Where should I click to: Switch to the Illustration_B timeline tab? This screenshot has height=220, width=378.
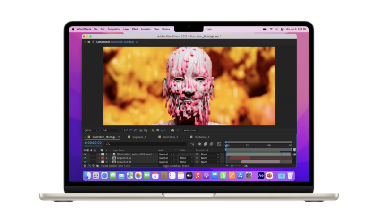click(171, 137)
